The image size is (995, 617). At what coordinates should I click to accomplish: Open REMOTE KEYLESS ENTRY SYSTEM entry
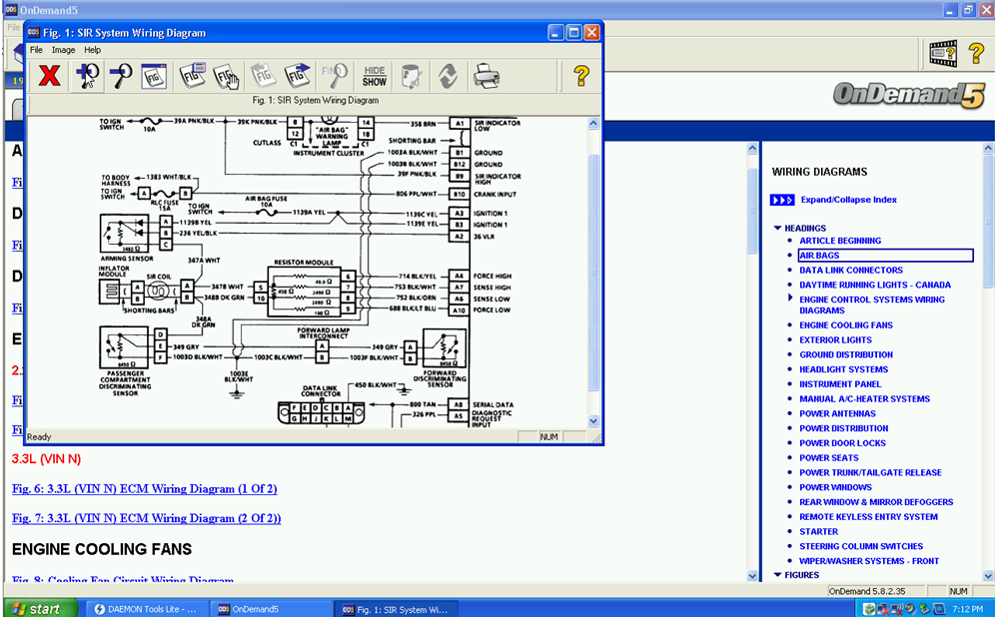868,517
